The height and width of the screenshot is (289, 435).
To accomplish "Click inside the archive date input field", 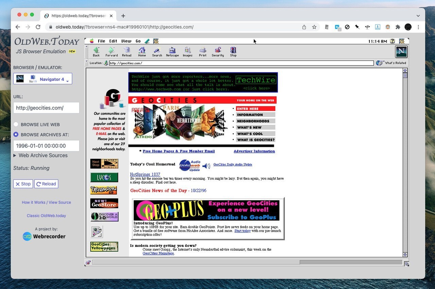I will pyautogui.click(x=46, y=146).
